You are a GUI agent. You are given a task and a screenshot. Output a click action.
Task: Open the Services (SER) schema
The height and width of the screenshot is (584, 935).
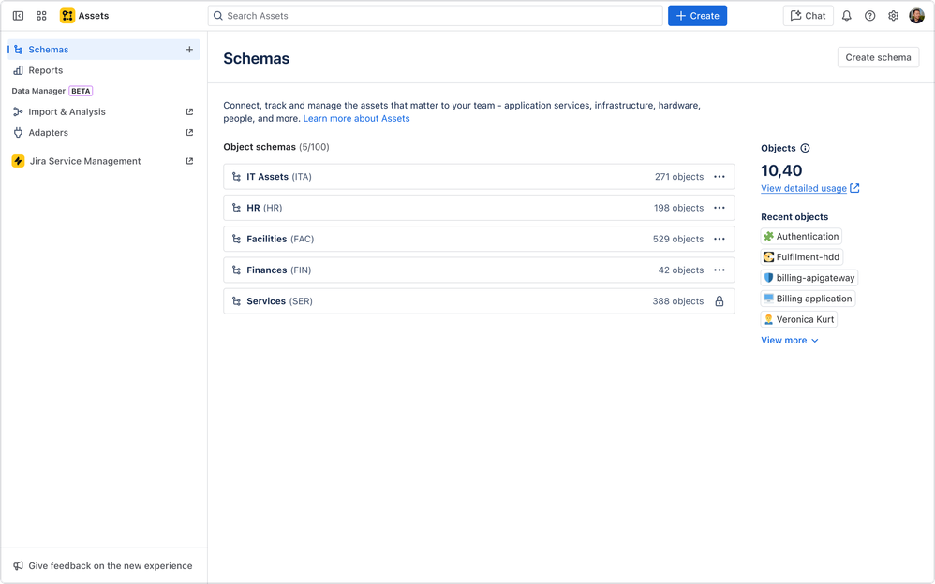point(479,301)
